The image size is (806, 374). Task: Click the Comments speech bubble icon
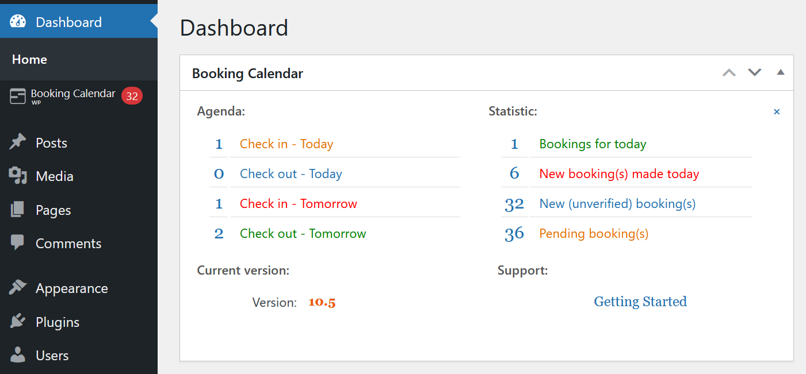(x=18, y=243)
